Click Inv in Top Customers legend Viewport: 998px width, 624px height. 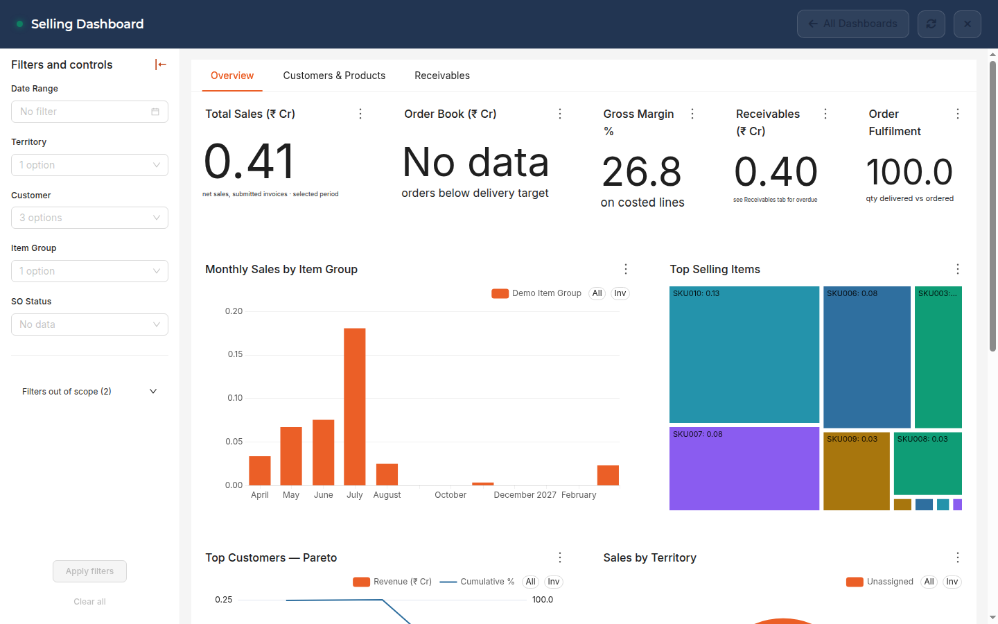pos(554,582)
